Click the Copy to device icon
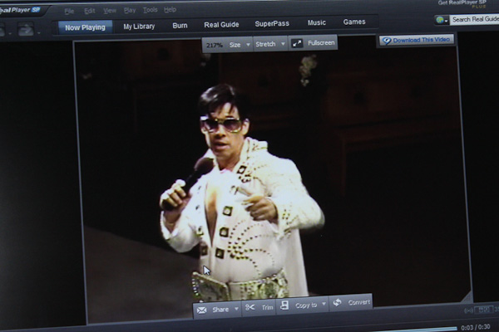Viewport: 499px width, 332px height. coord(284,305)
